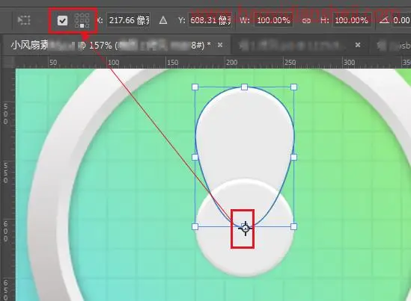Click the bottom-right transform handle
The width and height of the screenshot is (411, 301).
click(293, 226)
